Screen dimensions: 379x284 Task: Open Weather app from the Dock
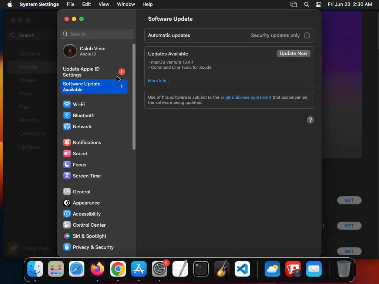[x=272, y=269]
